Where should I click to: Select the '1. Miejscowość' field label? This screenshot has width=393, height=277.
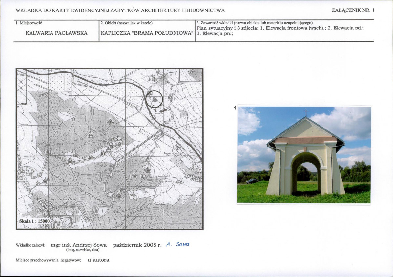click(x=29, y=23)
